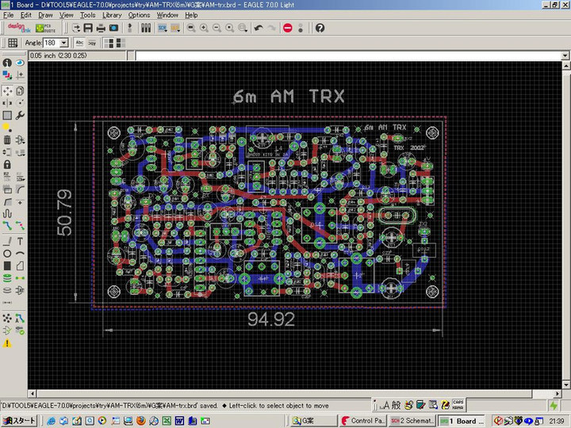Click the Print icon in the toolbar
This screenshot has height=428, width=571.
[x=100, y=28]
